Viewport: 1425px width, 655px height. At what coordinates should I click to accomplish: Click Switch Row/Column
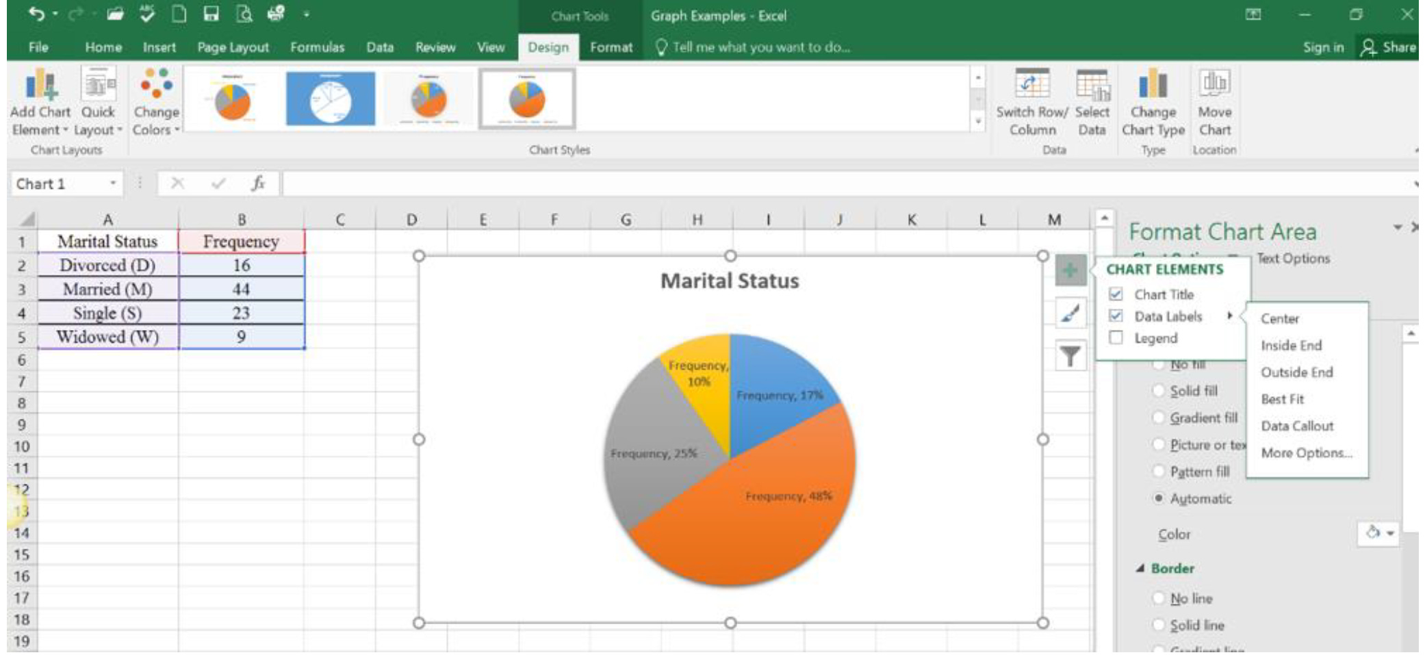[x=1031, y=103]
